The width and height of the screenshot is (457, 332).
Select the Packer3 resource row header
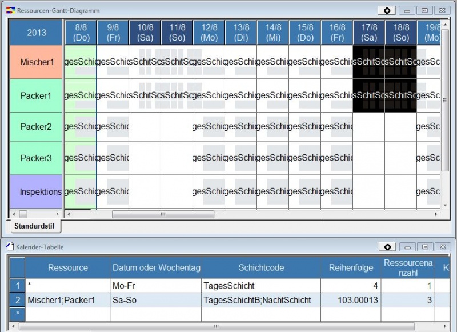(x=37, y=158)
